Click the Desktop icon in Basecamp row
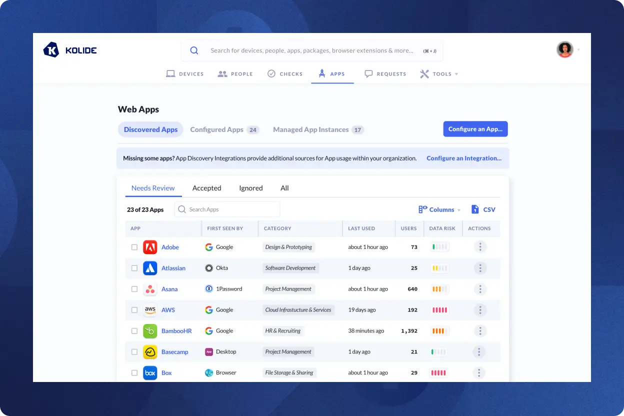The height and width of the screenshot is (416, 624). point(209,352)
